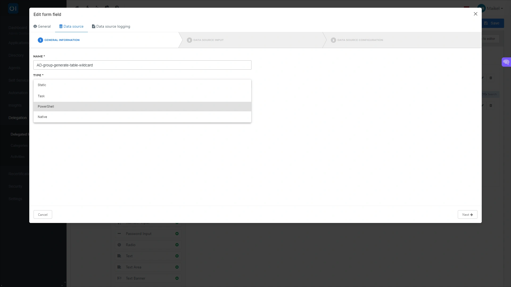Jump to Data Source Input step
The height and width of the screenshot is (287, 511).
click(205, 40)
